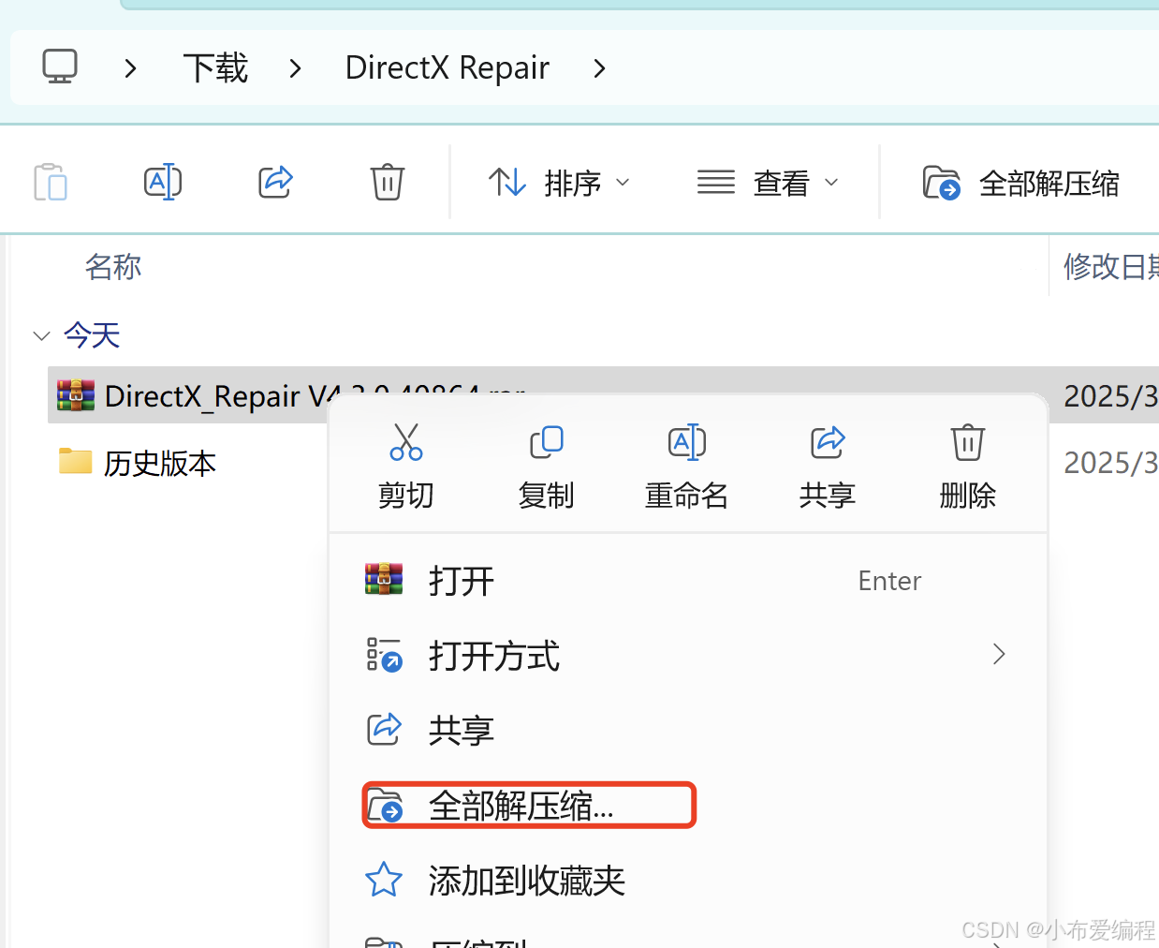Click the toolbar 全部解压缩 button
Image resolution: width=1159 pixels, height=948 pixels.
[x=1020, y=183]
